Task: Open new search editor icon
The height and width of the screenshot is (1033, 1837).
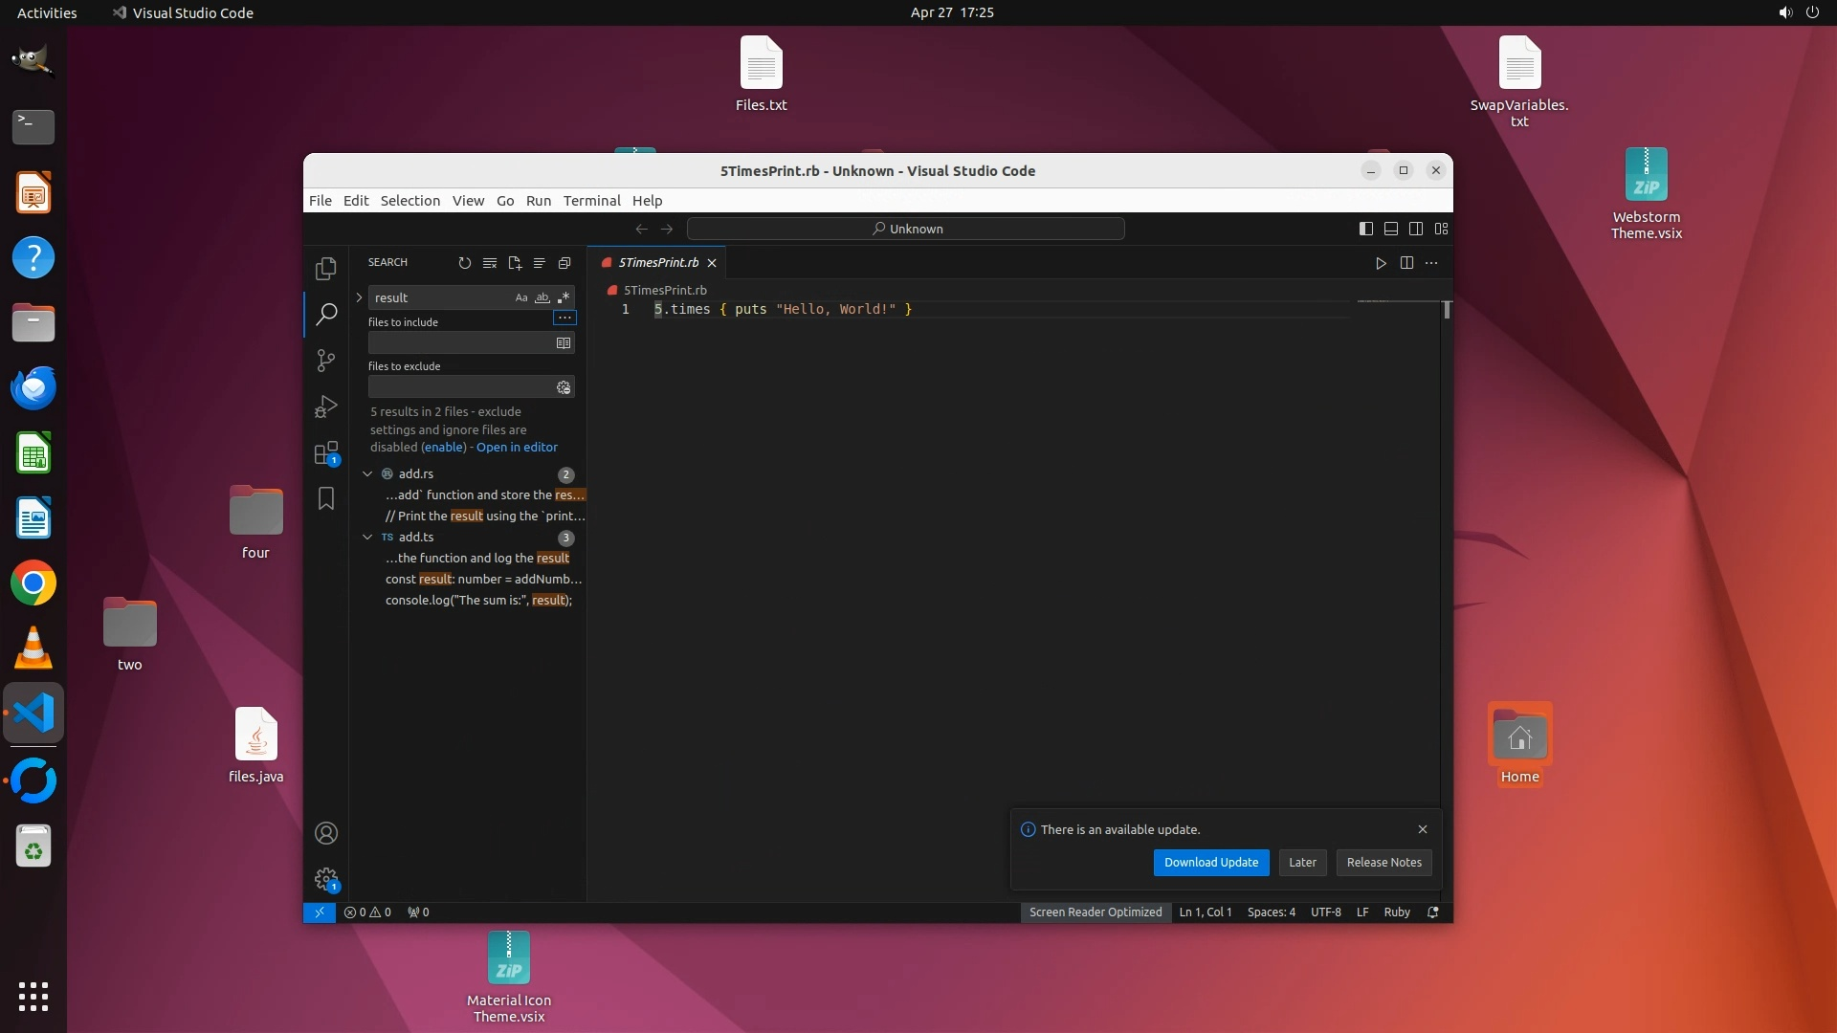Action: click(515, 263)
